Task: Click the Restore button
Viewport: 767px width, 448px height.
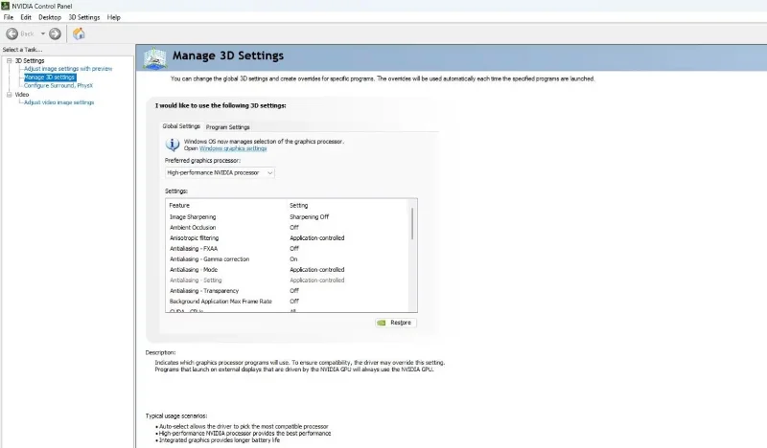Action: (x=396, y=323)
